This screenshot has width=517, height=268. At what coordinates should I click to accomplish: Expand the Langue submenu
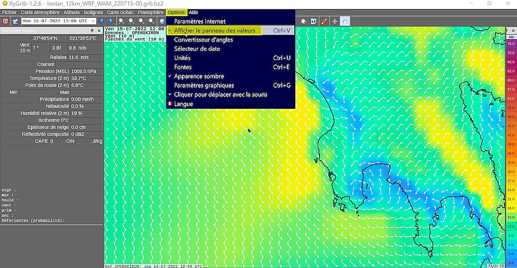[183, 104]
